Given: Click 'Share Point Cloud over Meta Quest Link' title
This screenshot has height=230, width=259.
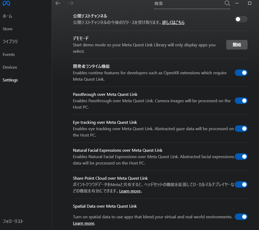Looking at the screenshot, I should [x=110, y=178].
